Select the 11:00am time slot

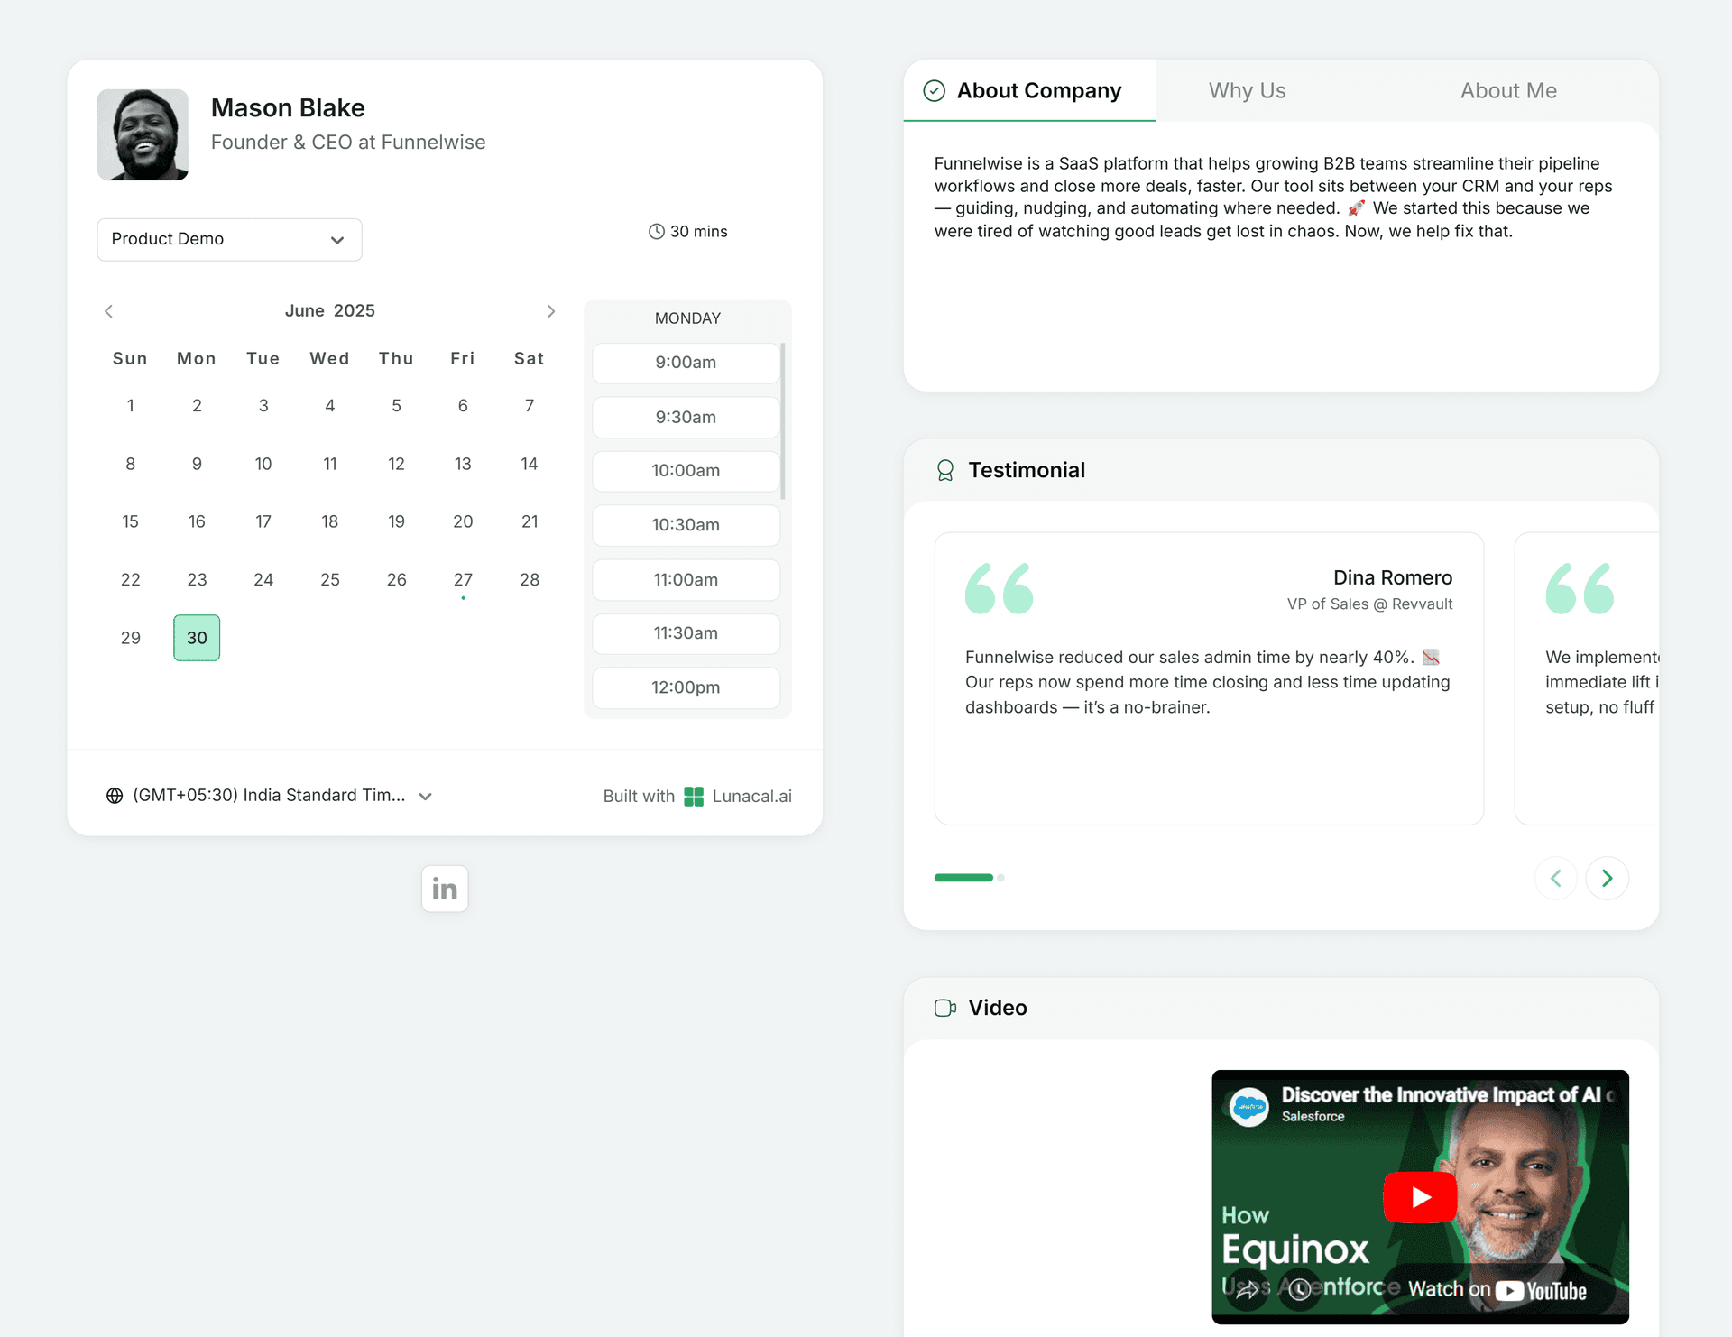pyautogui.click(x=686, y=580)
